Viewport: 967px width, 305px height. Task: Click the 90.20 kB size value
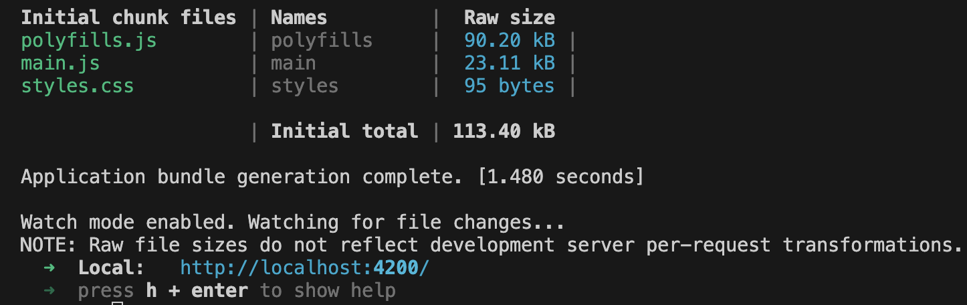510,41
